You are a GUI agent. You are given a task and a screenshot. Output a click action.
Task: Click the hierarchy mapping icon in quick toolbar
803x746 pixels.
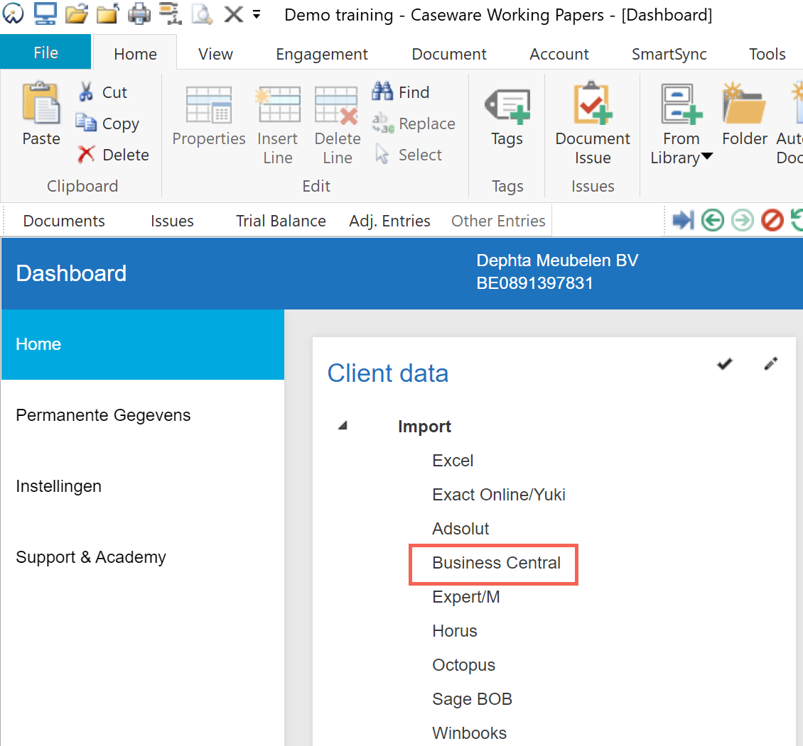pyautogui.click(x=171, y=13)
